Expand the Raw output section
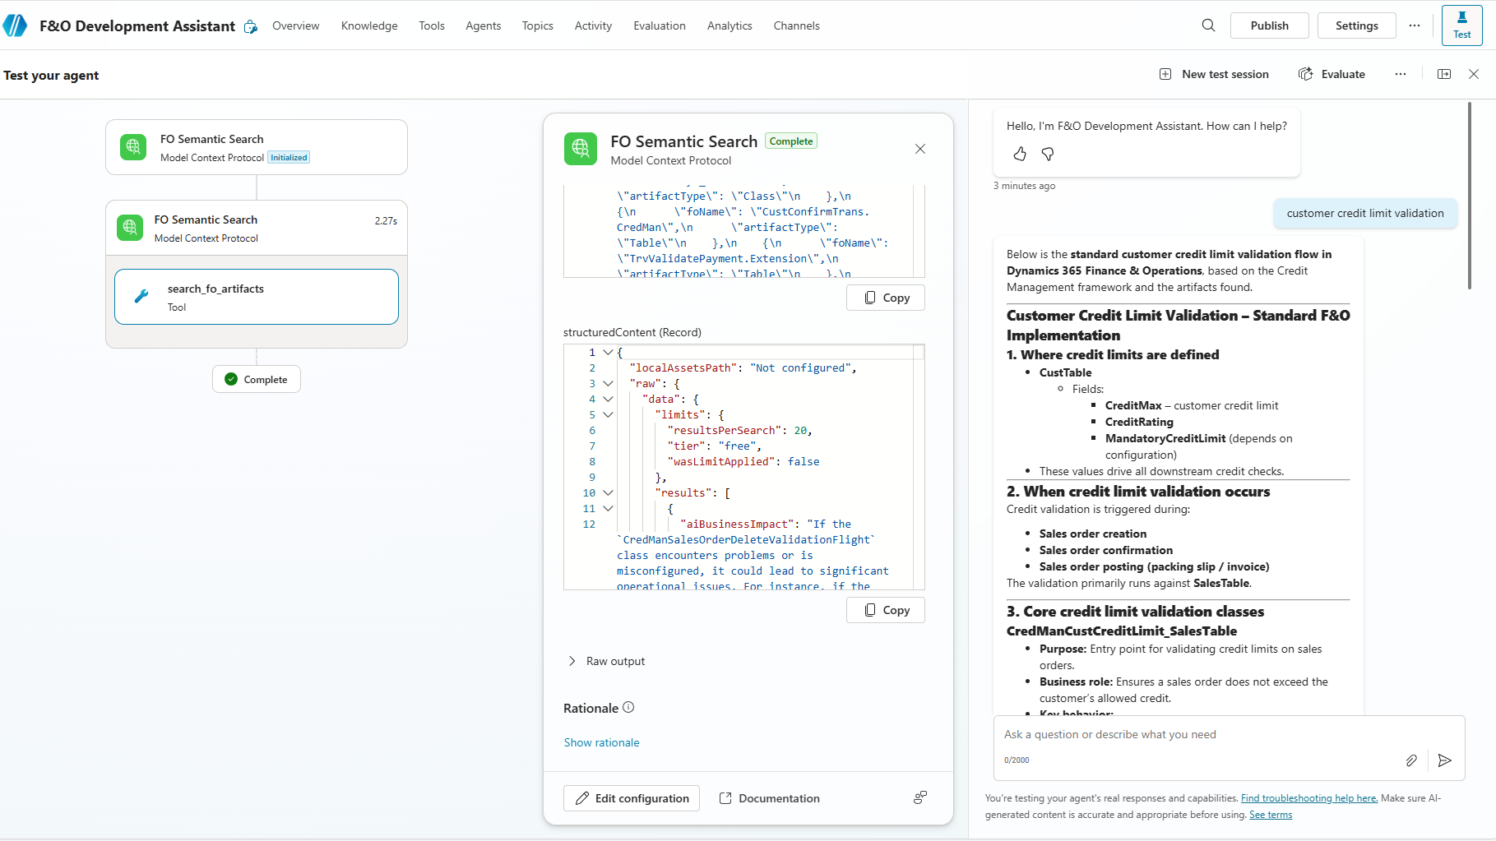This screenshot has height=841, width=1496. tap(607, 661)
